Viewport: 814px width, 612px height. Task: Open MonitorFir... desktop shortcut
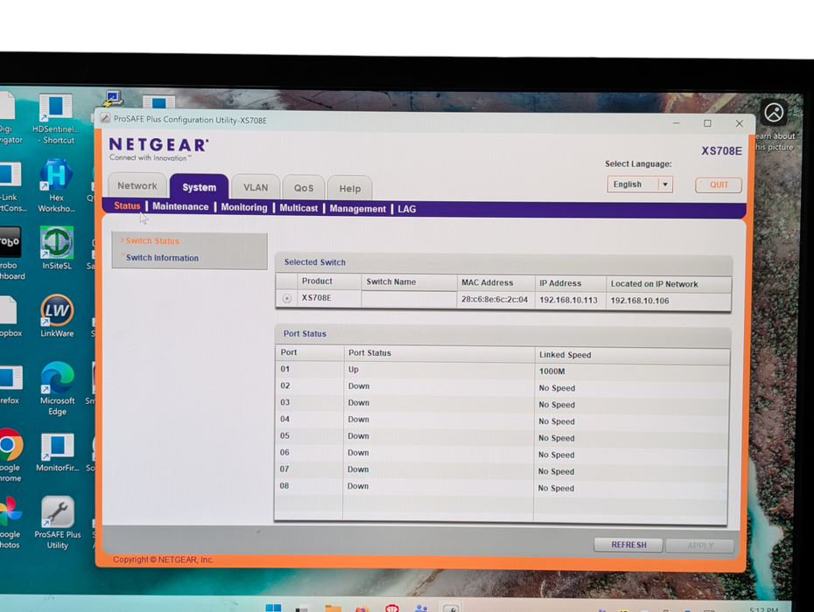coord(57,451)
